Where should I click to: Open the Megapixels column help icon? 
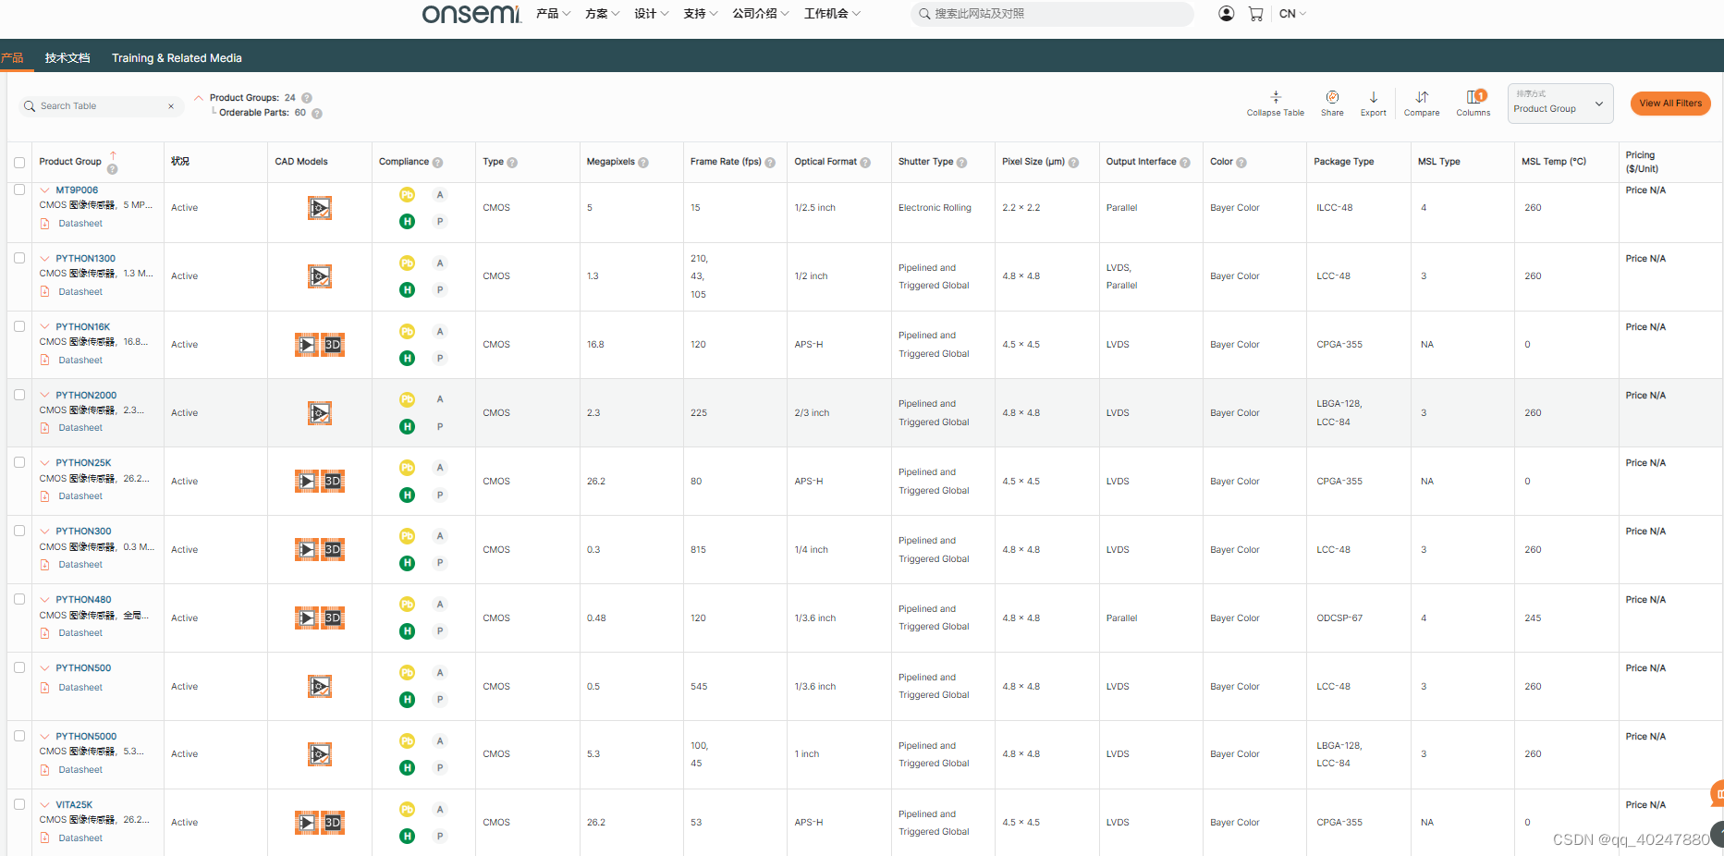643,163
